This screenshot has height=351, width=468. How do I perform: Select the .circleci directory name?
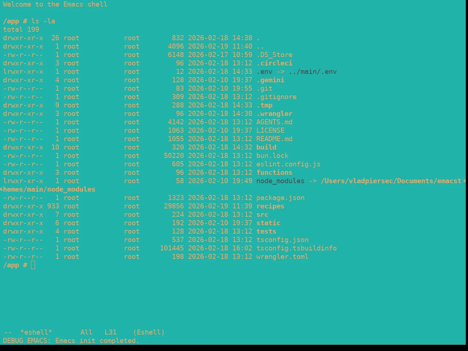coord(274,63)
